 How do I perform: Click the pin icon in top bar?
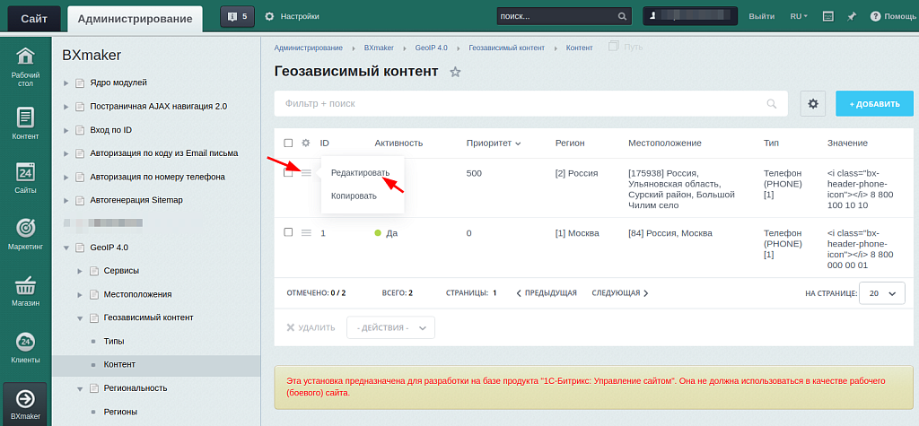pos(852,16)
